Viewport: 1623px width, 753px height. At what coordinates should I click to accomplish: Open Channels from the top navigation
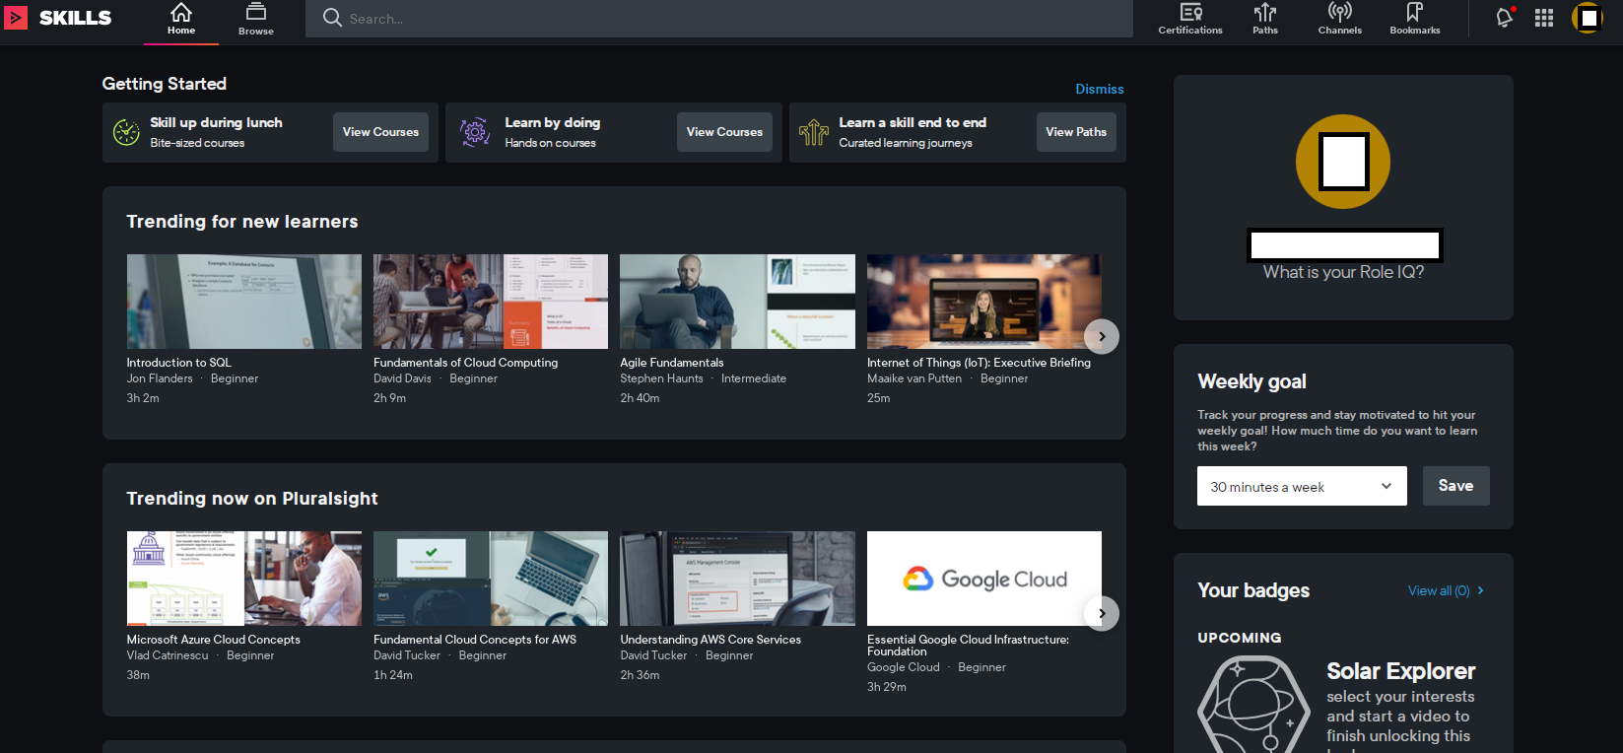(x=1340, y=20)
